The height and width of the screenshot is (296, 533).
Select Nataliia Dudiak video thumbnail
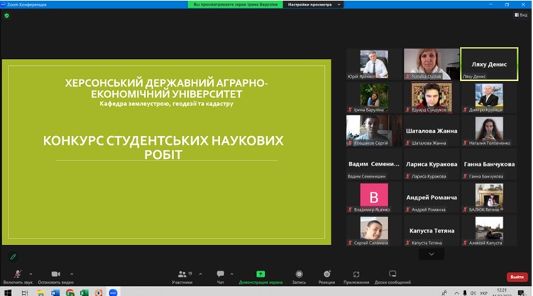click(x=432, y=64)
